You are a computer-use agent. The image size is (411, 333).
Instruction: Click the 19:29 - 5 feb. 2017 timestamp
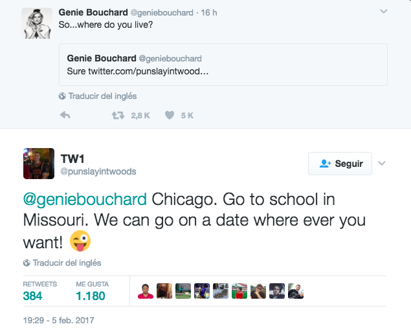(58, 319)
